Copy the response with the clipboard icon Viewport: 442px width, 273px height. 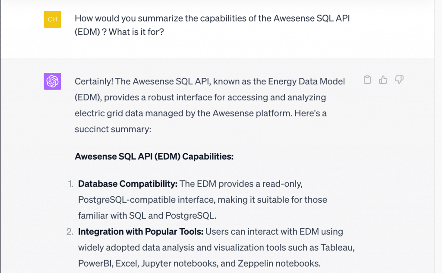click(x=367, y=80)
